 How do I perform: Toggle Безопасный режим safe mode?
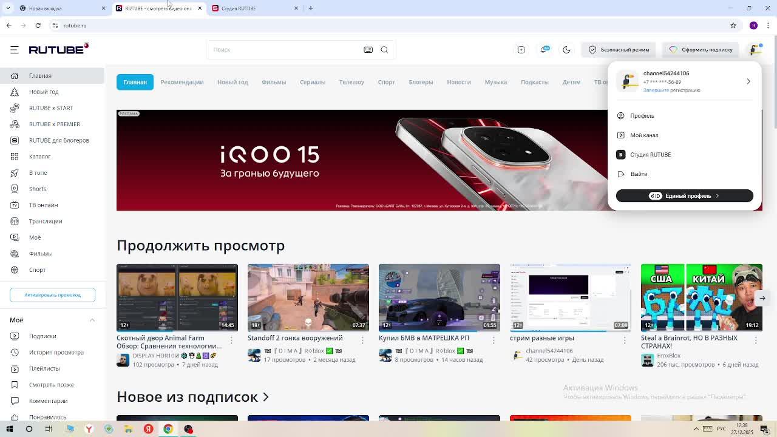(x=619, y=50)
